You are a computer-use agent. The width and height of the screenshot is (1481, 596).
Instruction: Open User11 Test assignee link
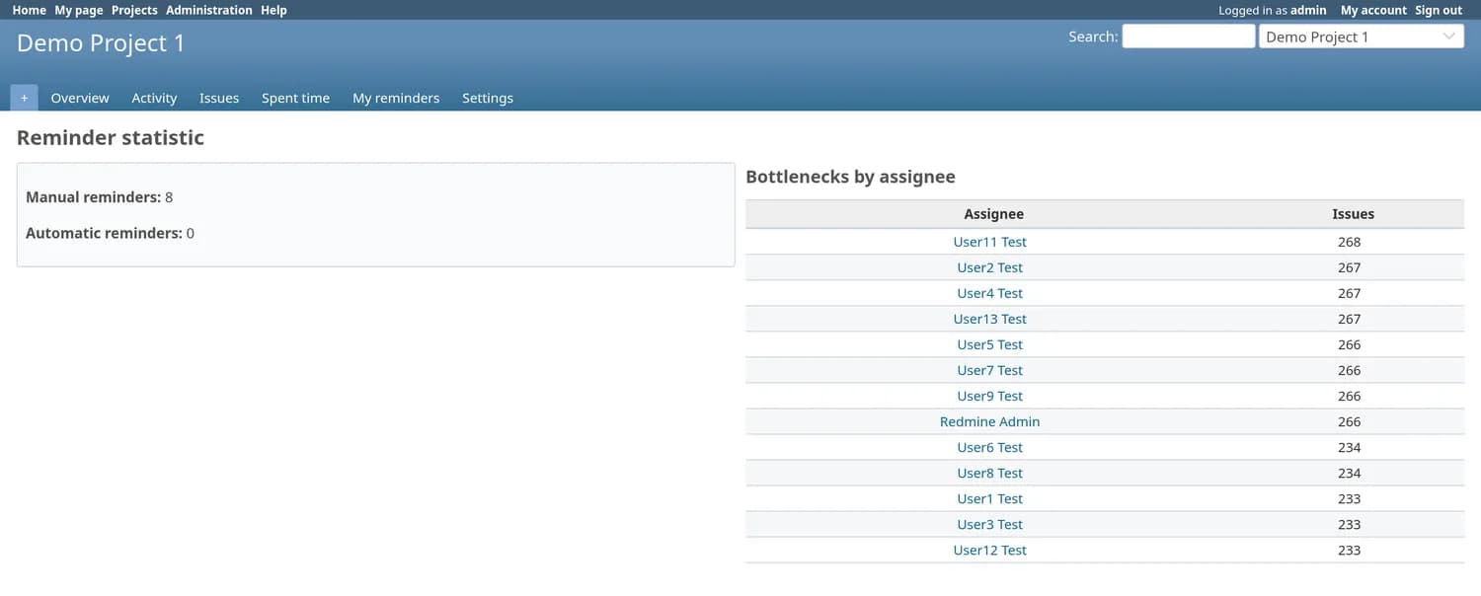990,242
